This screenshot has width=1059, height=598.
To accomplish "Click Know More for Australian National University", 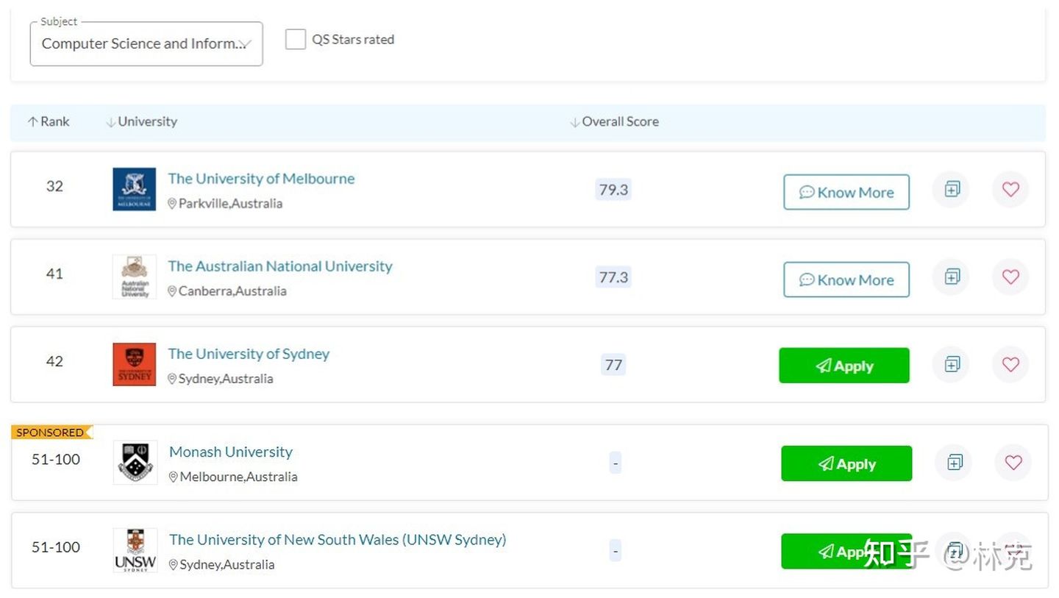I will (x=846, y=280).
